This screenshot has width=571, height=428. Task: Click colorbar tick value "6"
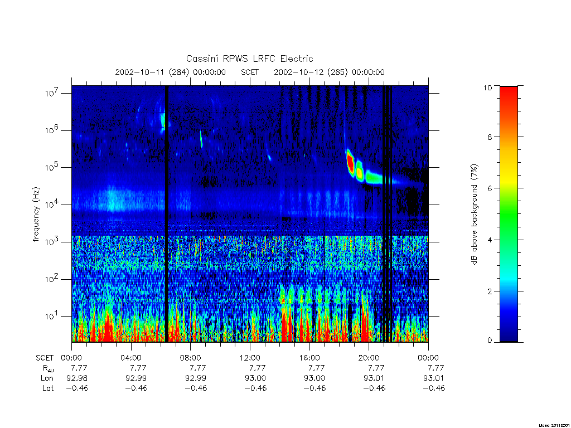(490, 188)
